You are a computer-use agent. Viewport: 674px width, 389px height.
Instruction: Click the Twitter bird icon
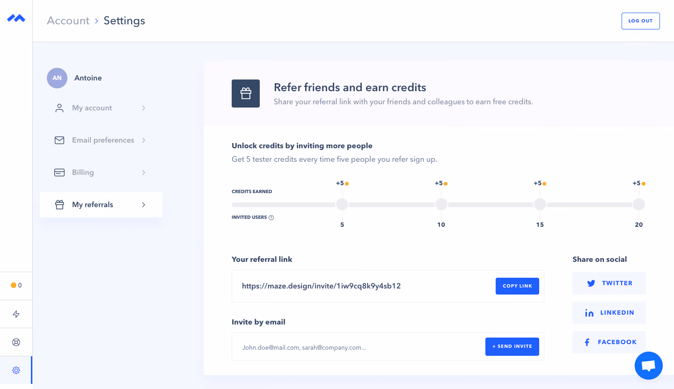pyautogui.click(x=591, y=283)
